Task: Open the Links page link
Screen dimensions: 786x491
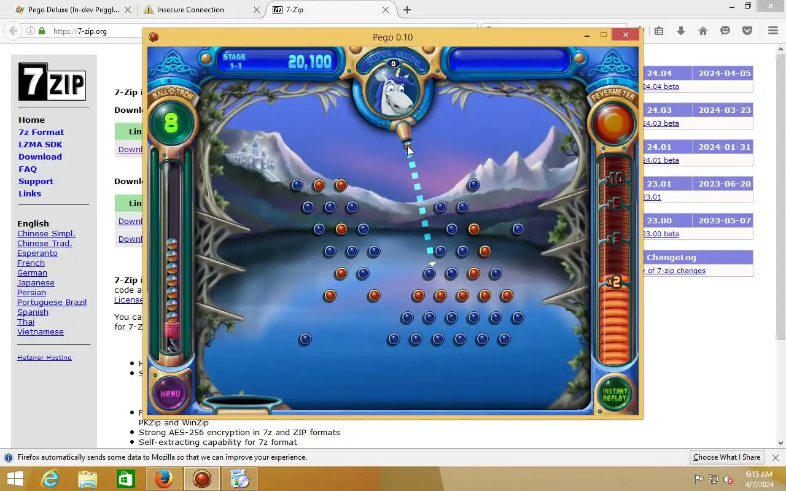Action: (x=29, y=193)
